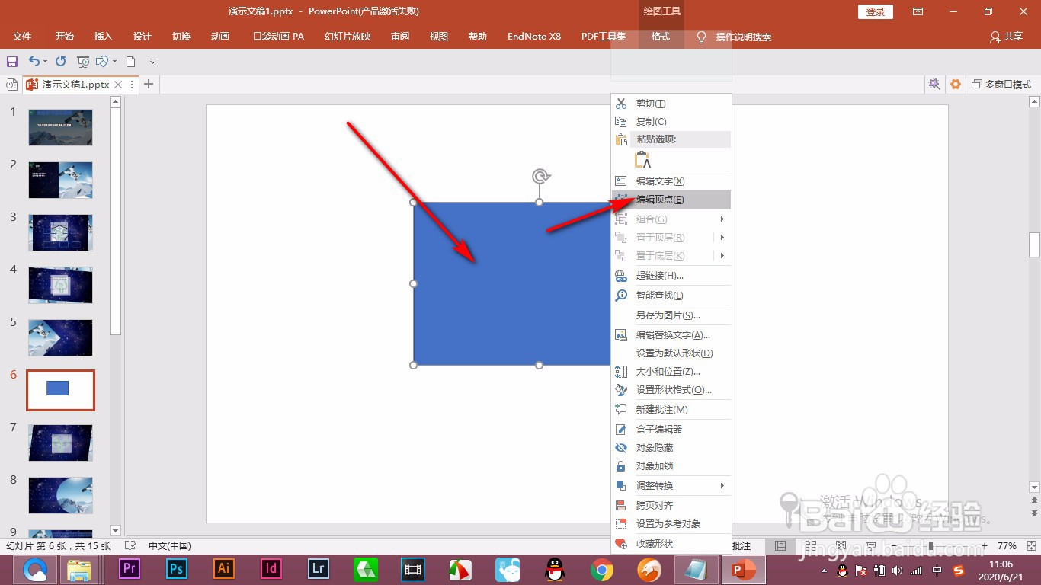
Task: Select slide 8 thumbnail
Action: click(x=61, y=495)
